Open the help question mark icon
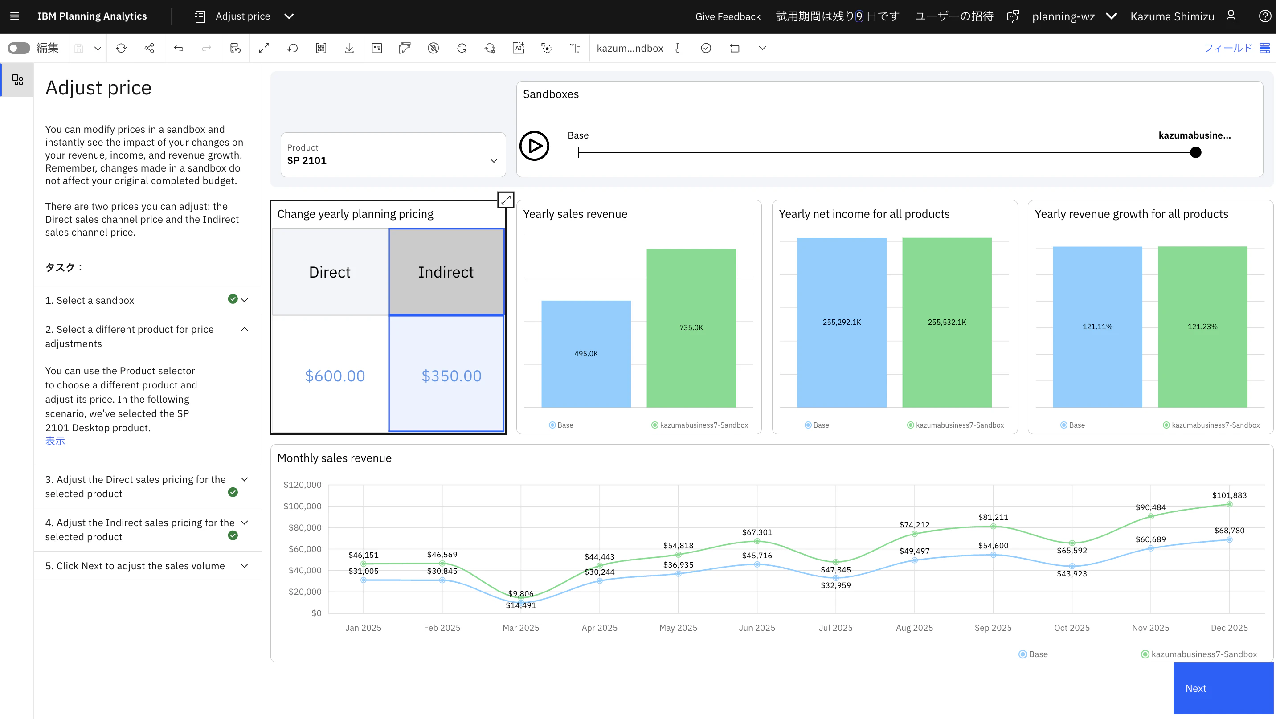This screenshot has width=1276, height=719. pyautogui.click(x=1264, y=16)
